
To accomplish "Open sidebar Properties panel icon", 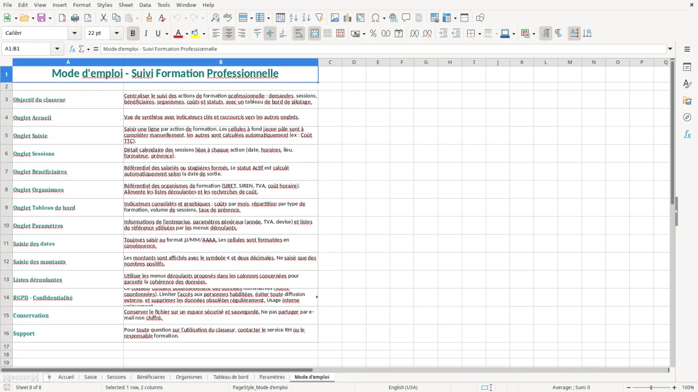I will click(x=687, y=67).
